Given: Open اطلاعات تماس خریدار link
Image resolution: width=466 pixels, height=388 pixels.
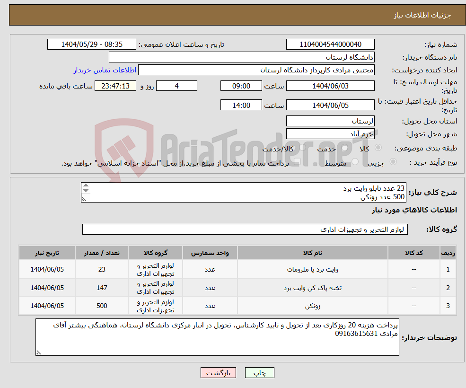Looking at the screenshot, I should [105, 70].
